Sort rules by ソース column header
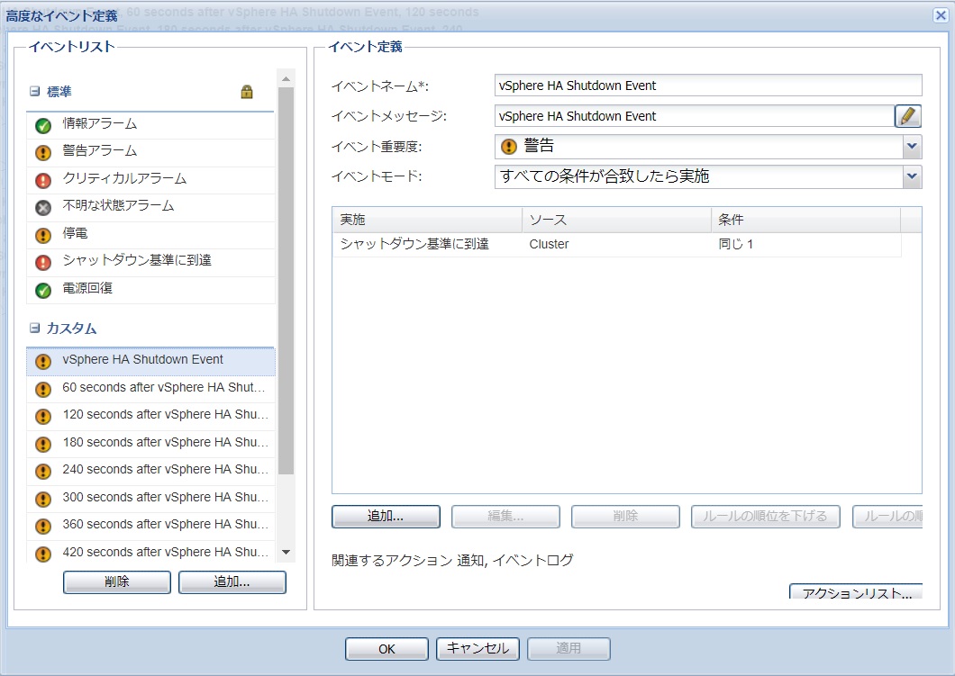The height and width of the screenshot is (676, 955). pos(616,221)
